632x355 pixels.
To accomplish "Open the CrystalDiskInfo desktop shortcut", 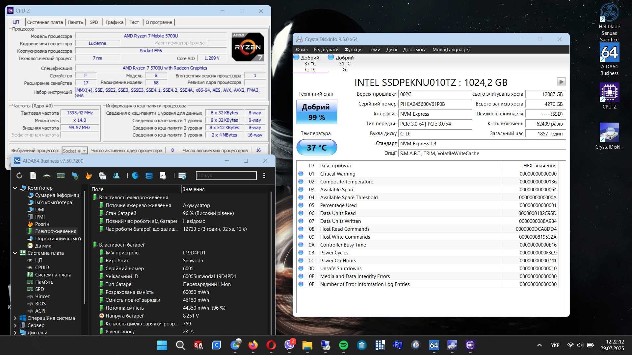I will coord(609,136).
